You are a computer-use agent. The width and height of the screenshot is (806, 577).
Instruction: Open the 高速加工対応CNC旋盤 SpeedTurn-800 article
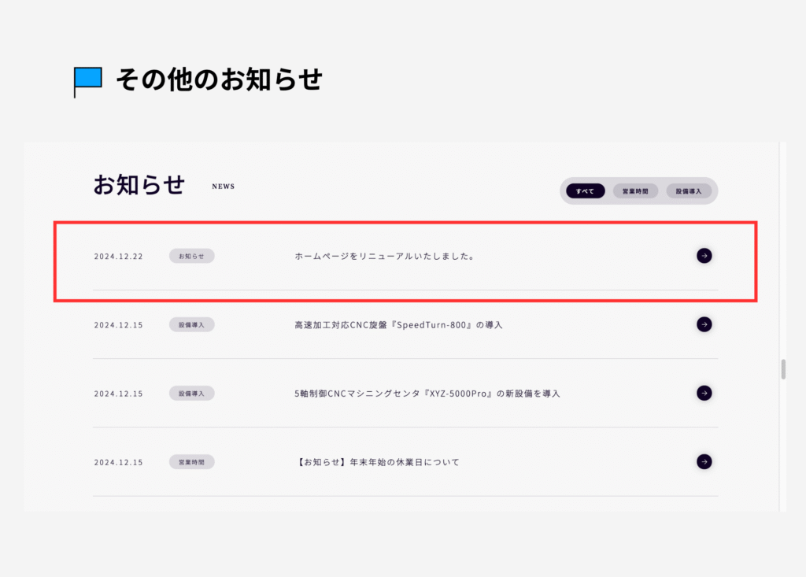coord(398,325)
